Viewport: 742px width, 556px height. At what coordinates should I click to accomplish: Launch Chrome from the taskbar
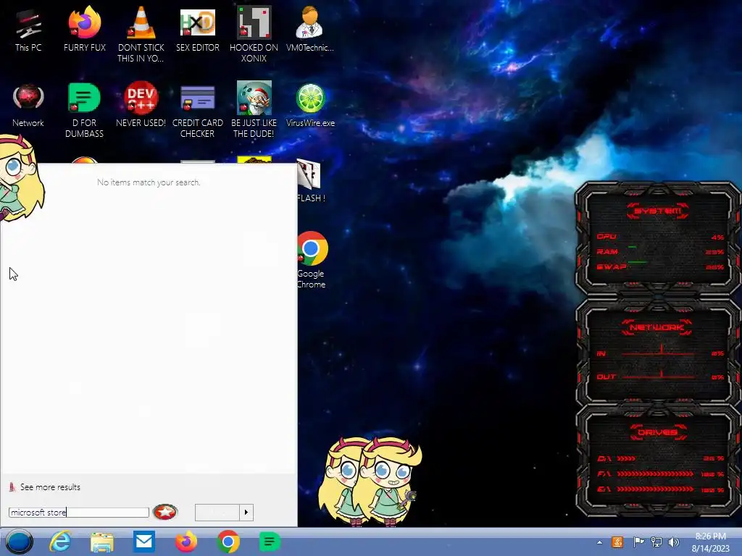pos(228,542)
